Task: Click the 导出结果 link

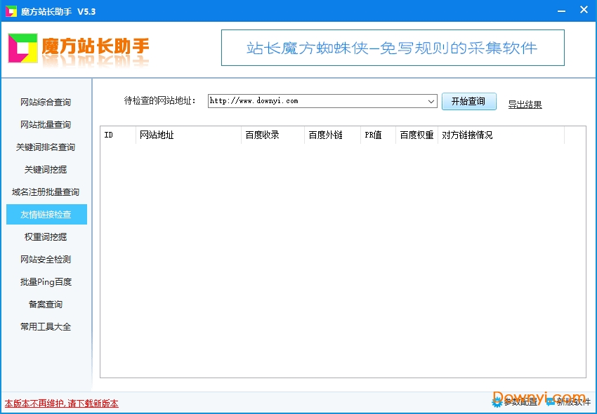Action: [x=525, y=104]
